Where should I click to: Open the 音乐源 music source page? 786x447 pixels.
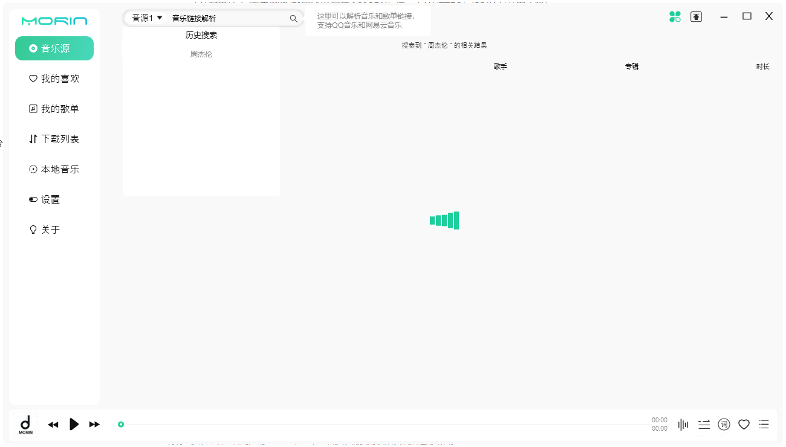coord(54,48)
